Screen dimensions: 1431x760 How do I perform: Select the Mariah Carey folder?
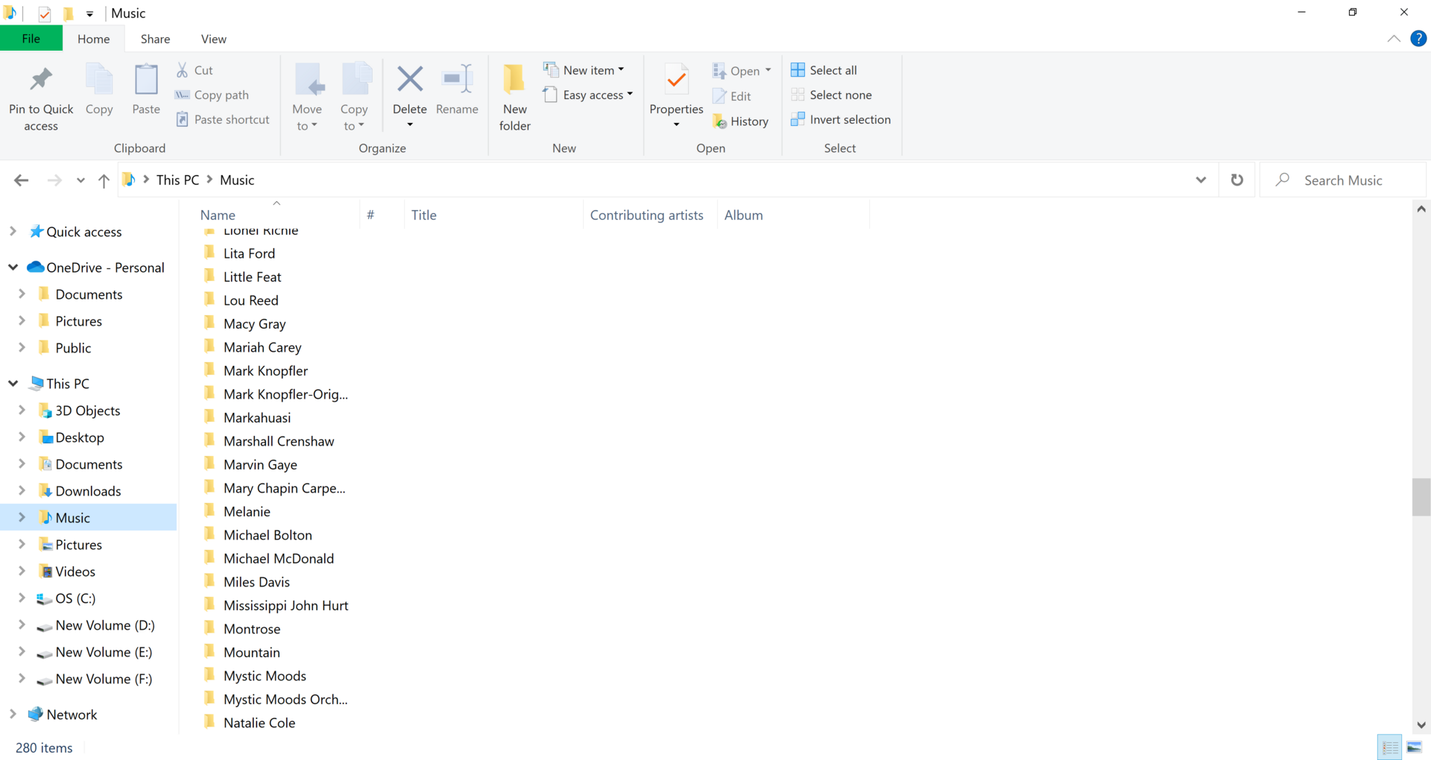pos(262,347)
